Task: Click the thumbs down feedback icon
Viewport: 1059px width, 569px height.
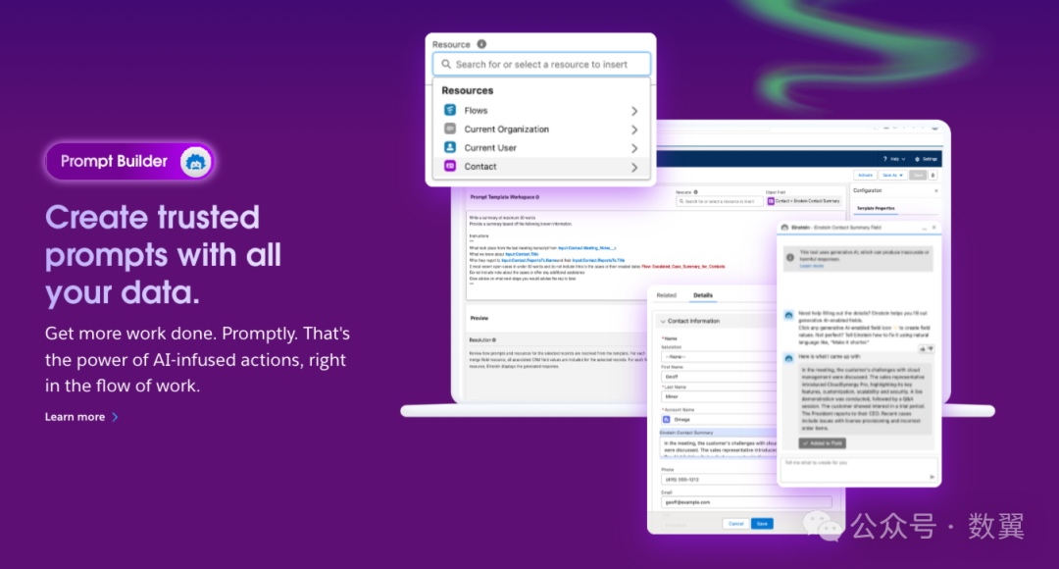Action: tap(930, 348)
